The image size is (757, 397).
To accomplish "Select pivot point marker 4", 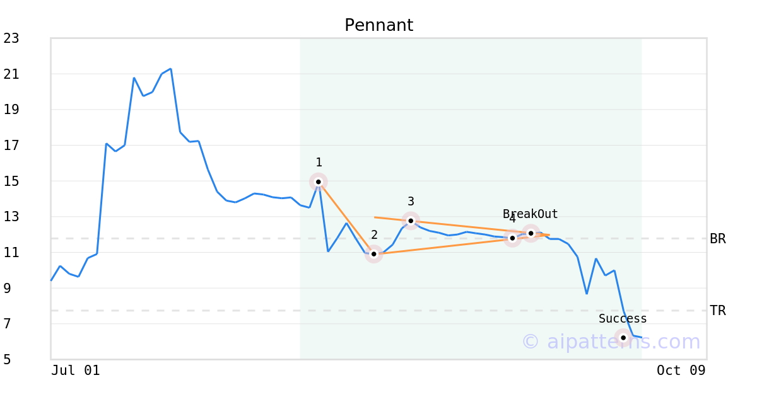I will click(512, 238).
